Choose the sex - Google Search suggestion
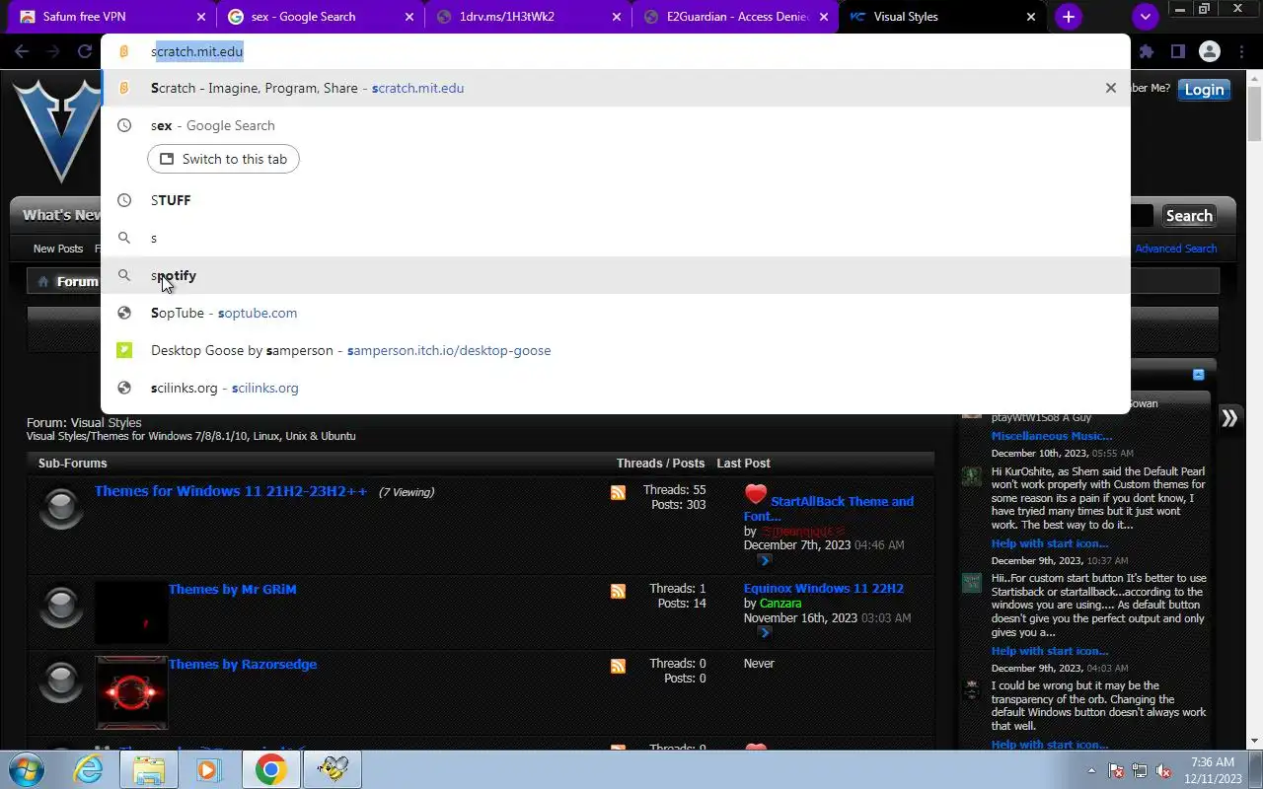1263x789 pixels. coord(616,125)
